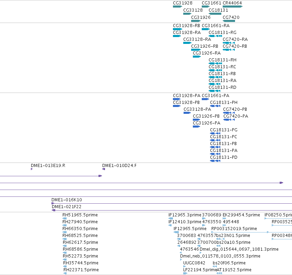The height and width of the screenshot is (275, 292).
Task: Select EST IP12965.3prime
Action: (x=171, y=219)
